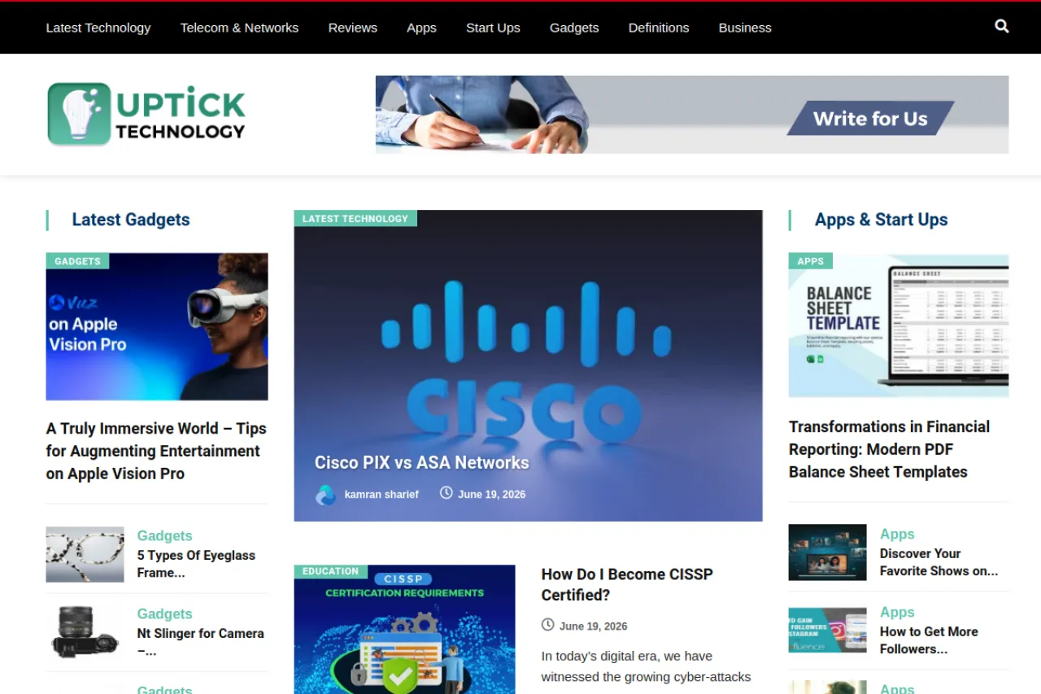Click the clock icon by CISSP article date
Image resolution: width=1041 pixels, height=694 pixels.
pyautogui.click(x=548, y=625)
